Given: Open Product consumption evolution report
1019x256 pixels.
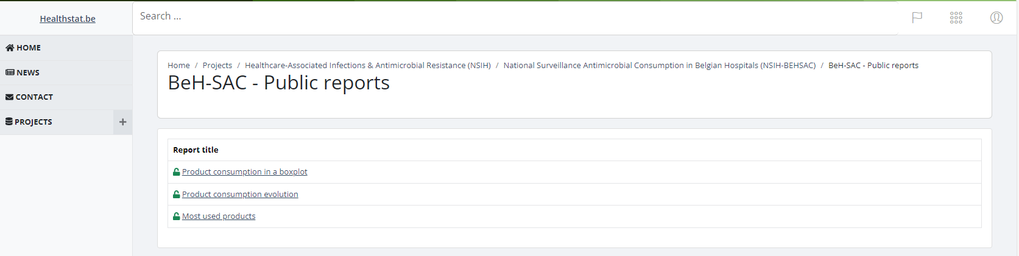Looking at the screenshot, I should click(240, 195).
